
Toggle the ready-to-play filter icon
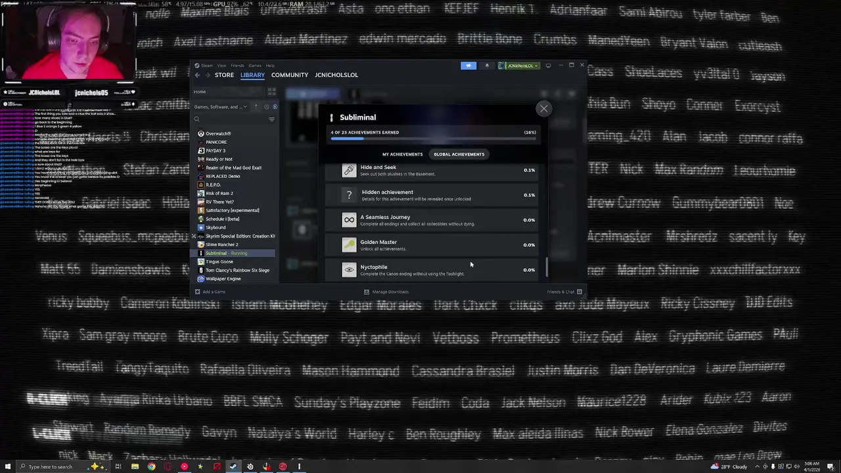click(x=275, y=107)
